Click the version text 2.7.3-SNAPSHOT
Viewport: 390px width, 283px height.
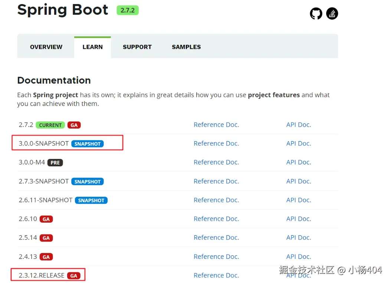[x=44, y=181]
